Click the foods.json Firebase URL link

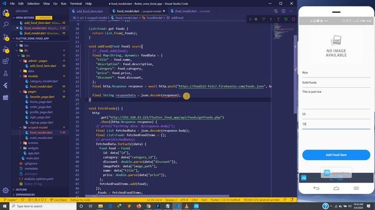[x=221, y=86]
